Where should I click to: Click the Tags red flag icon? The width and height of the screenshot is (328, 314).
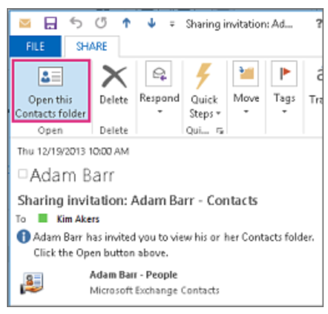point(284,74)
